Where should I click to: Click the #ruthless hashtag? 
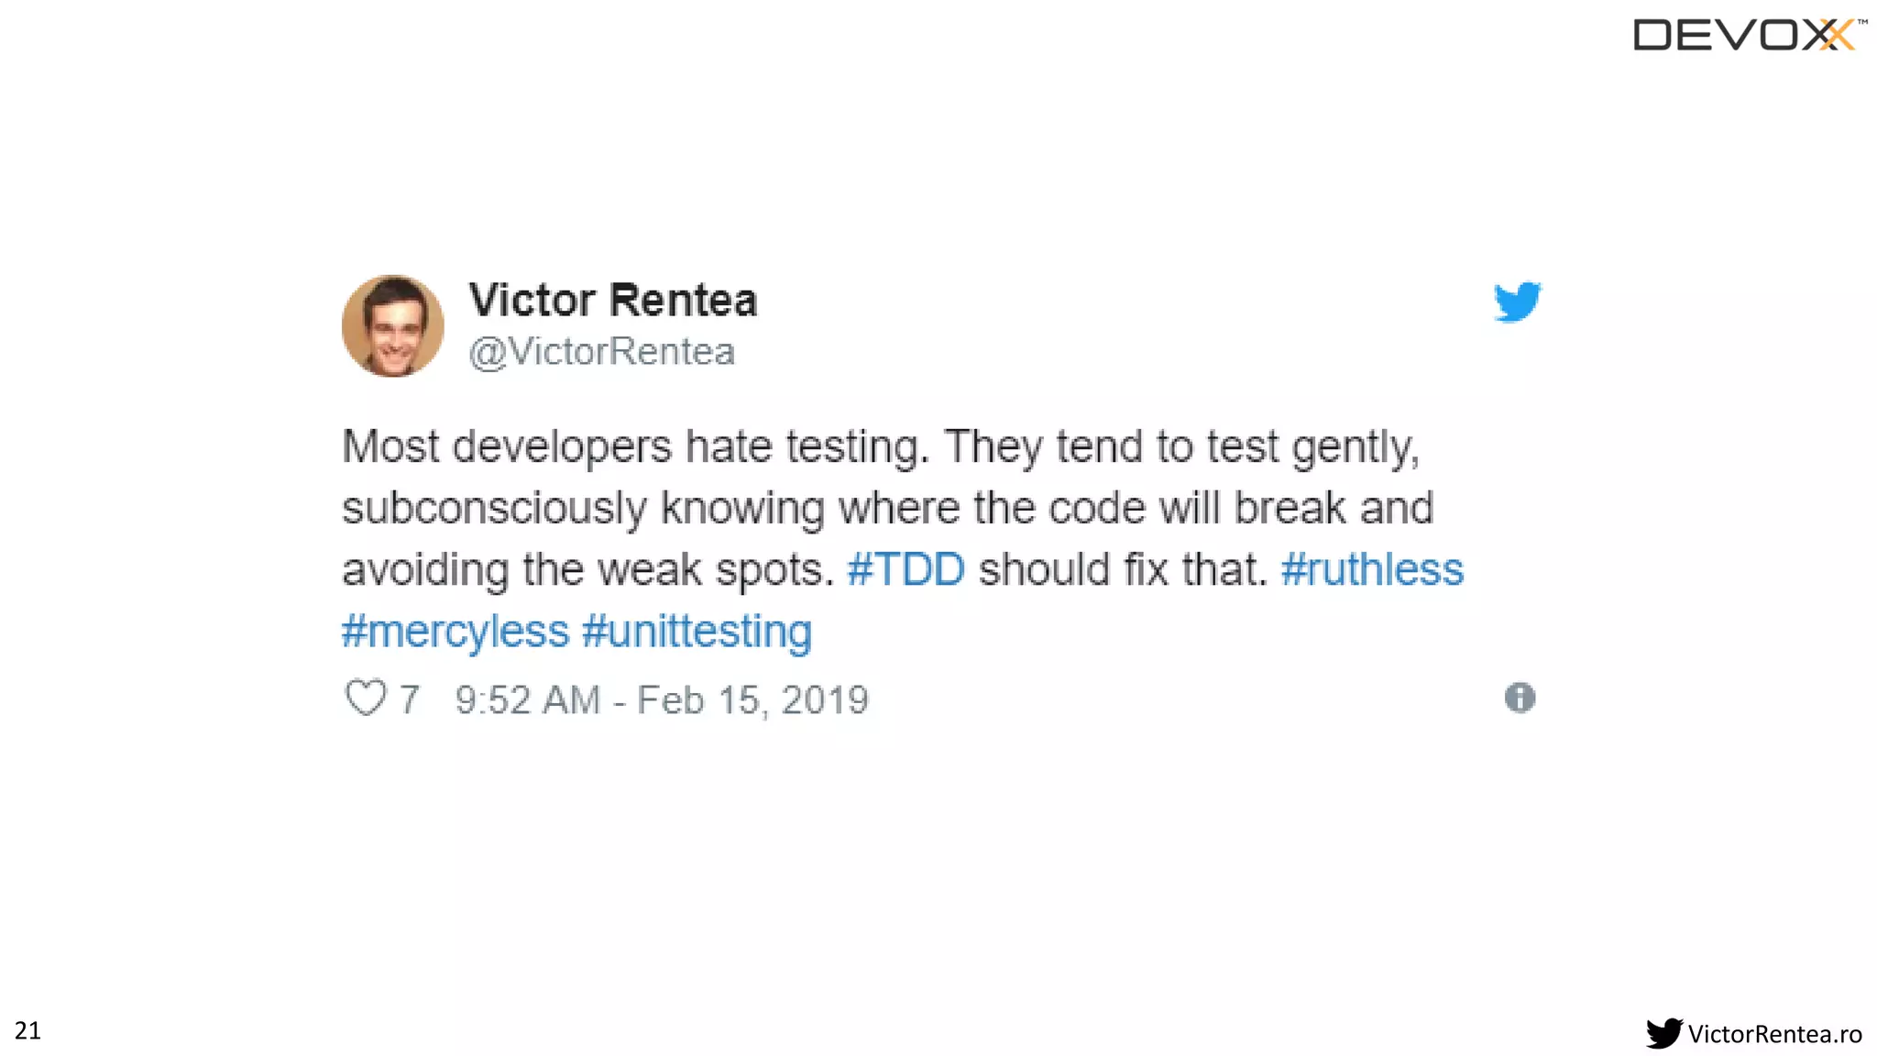1372,568
